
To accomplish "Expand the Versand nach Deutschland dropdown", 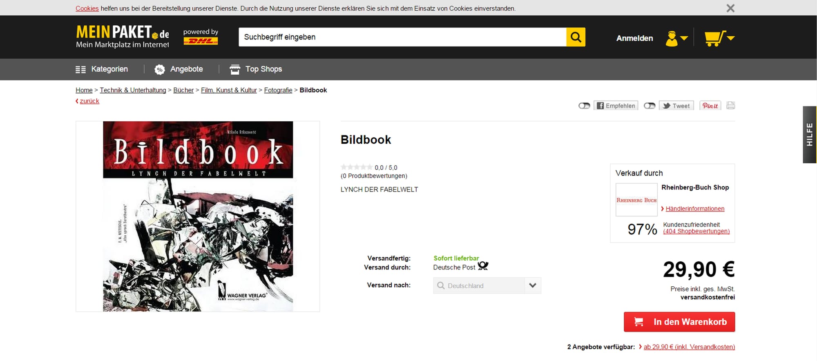I will click(487, 285).
